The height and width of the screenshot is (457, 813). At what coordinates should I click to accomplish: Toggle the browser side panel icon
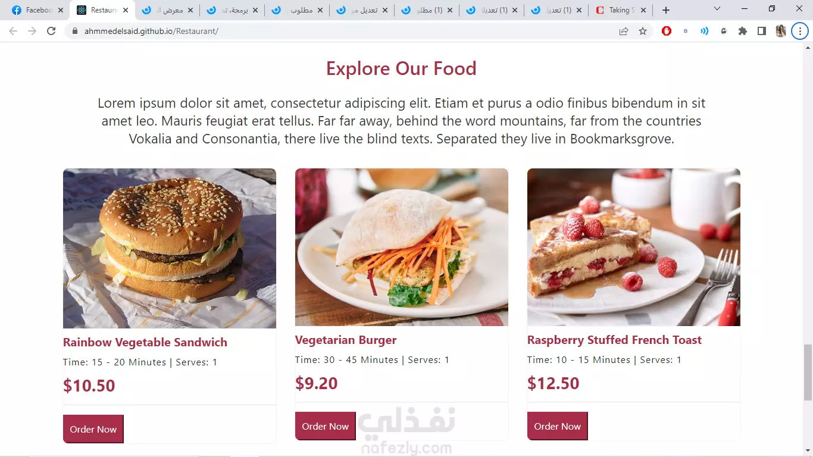(762, 31)
